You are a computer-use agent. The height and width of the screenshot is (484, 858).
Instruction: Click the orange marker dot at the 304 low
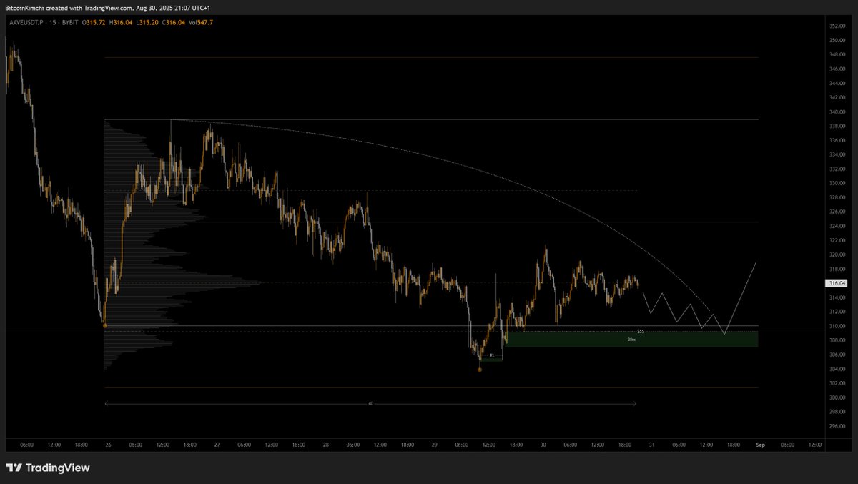point(479,370)
